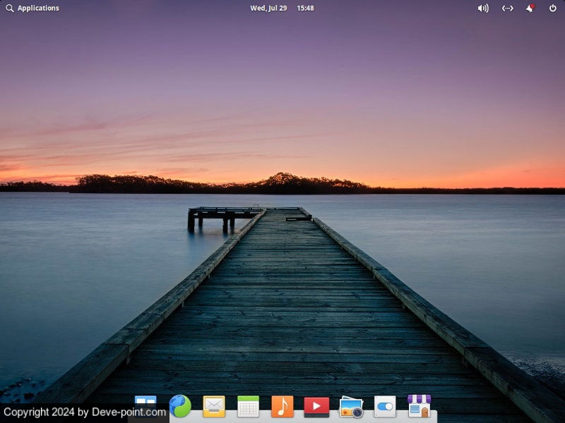Open the Multitasking View dock icon
The width and height of the screenshot is (565, 423).
click(x=145, y=400)
